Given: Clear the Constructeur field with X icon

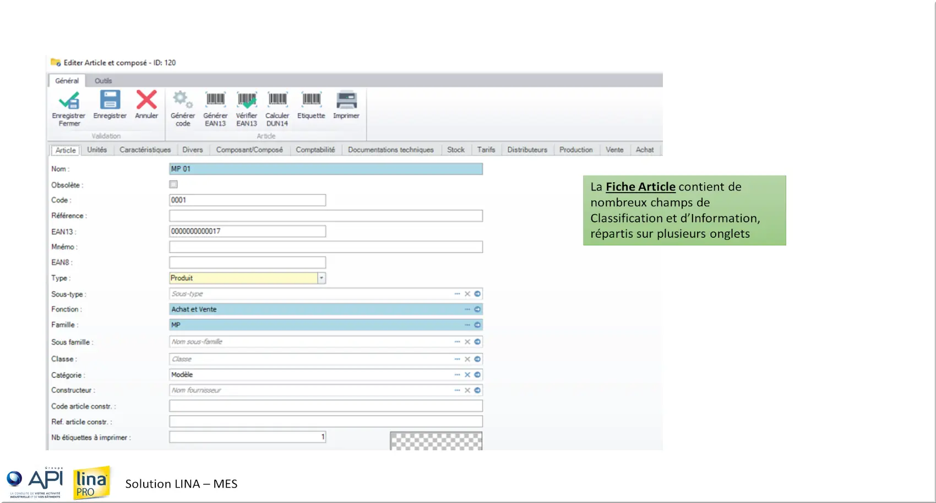Looking at the screenshot, I should pos(467,390).
